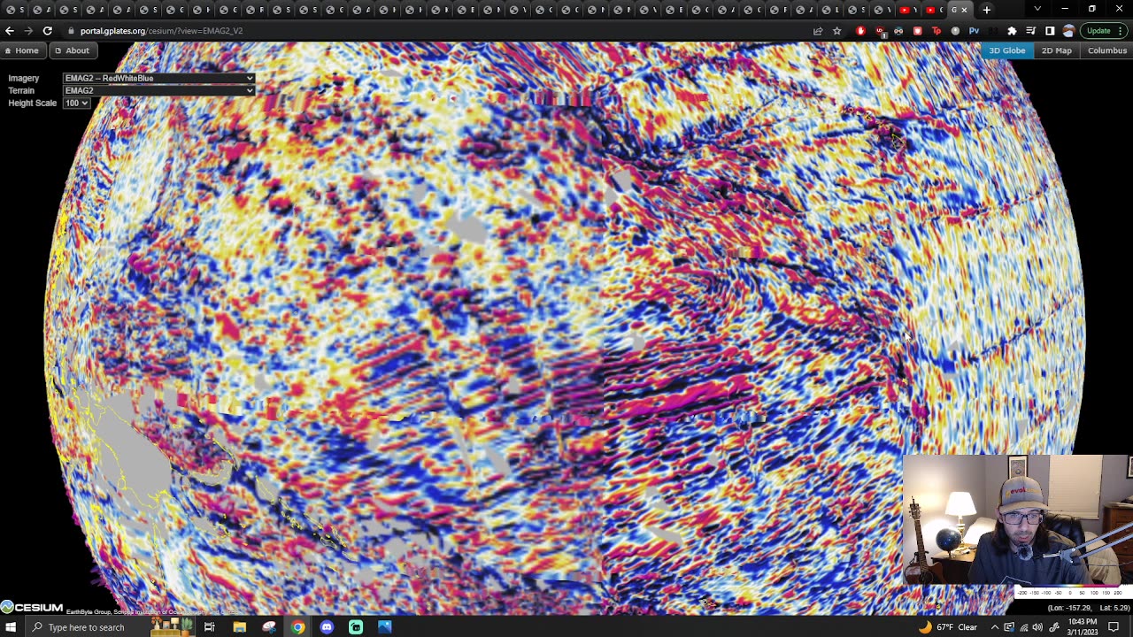Open the teal mascot app on taskbar
Image resolution: width=1133 pixels, height=637 pixels.
pyautogui.click(x=356, y=627)
